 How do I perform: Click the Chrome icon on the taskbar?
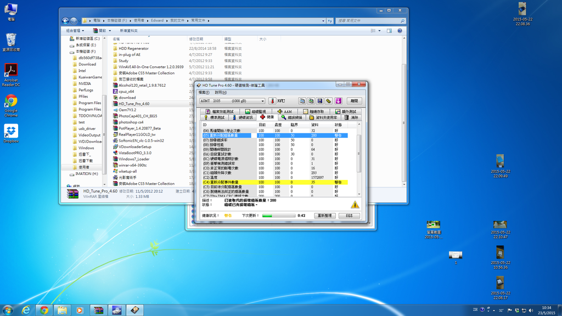tap(44, 310)
